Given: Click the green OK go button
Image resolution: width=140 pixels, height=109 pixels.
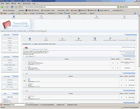Looking at the screenshot, I should click(x=122, y=7).
